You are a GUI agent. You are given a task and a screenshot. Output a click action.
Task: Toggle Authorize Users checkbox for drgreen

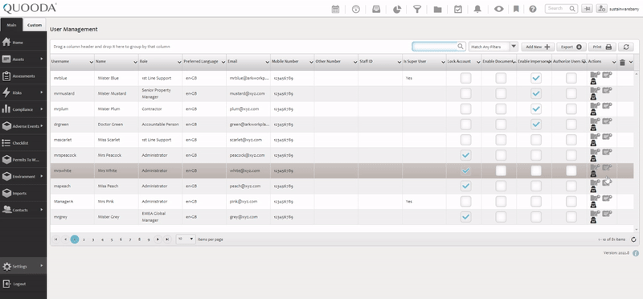[x=571, y=125]
